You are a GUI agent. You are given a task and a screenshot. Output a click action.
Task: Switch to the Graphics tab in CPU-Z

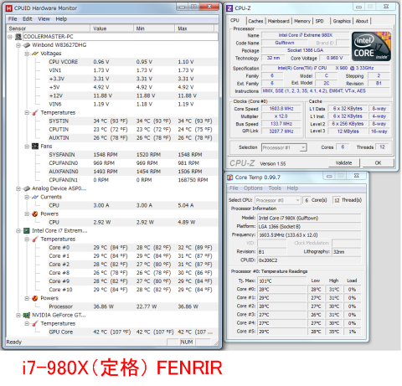342,21
